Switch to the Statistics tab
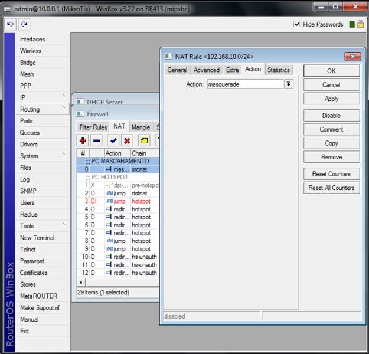This screenshot has width=369, height=354. (x=278, y=70)
